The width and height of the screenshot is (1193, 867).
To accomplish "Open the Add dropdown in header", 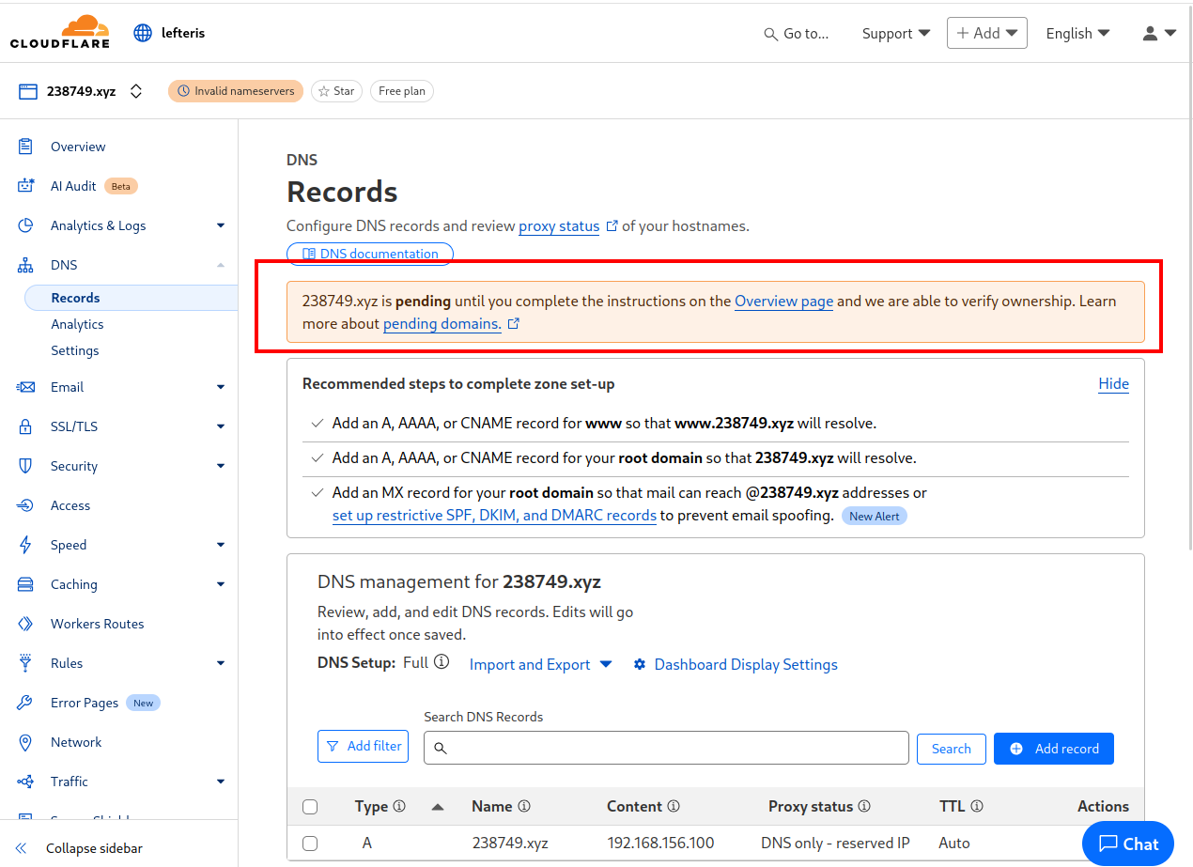I will (x=987, y=33).
